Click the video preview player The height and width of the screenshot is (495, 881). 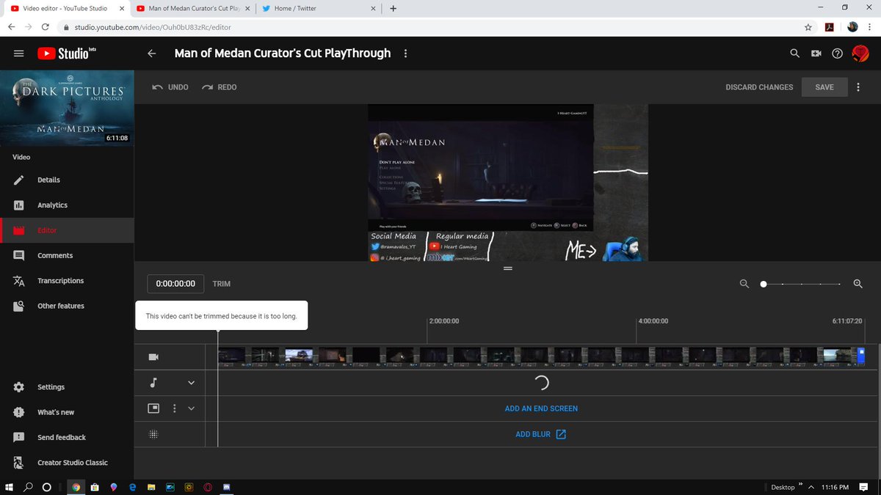click(x=507, y=183)
